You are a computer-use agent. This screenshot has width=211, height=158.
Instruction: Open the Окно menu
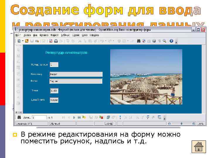pyautogui.click(x=85, y=35)
